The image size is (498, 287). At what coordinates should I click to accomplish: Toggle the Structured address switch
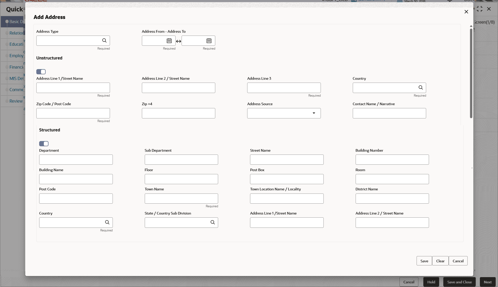(44, 144)
